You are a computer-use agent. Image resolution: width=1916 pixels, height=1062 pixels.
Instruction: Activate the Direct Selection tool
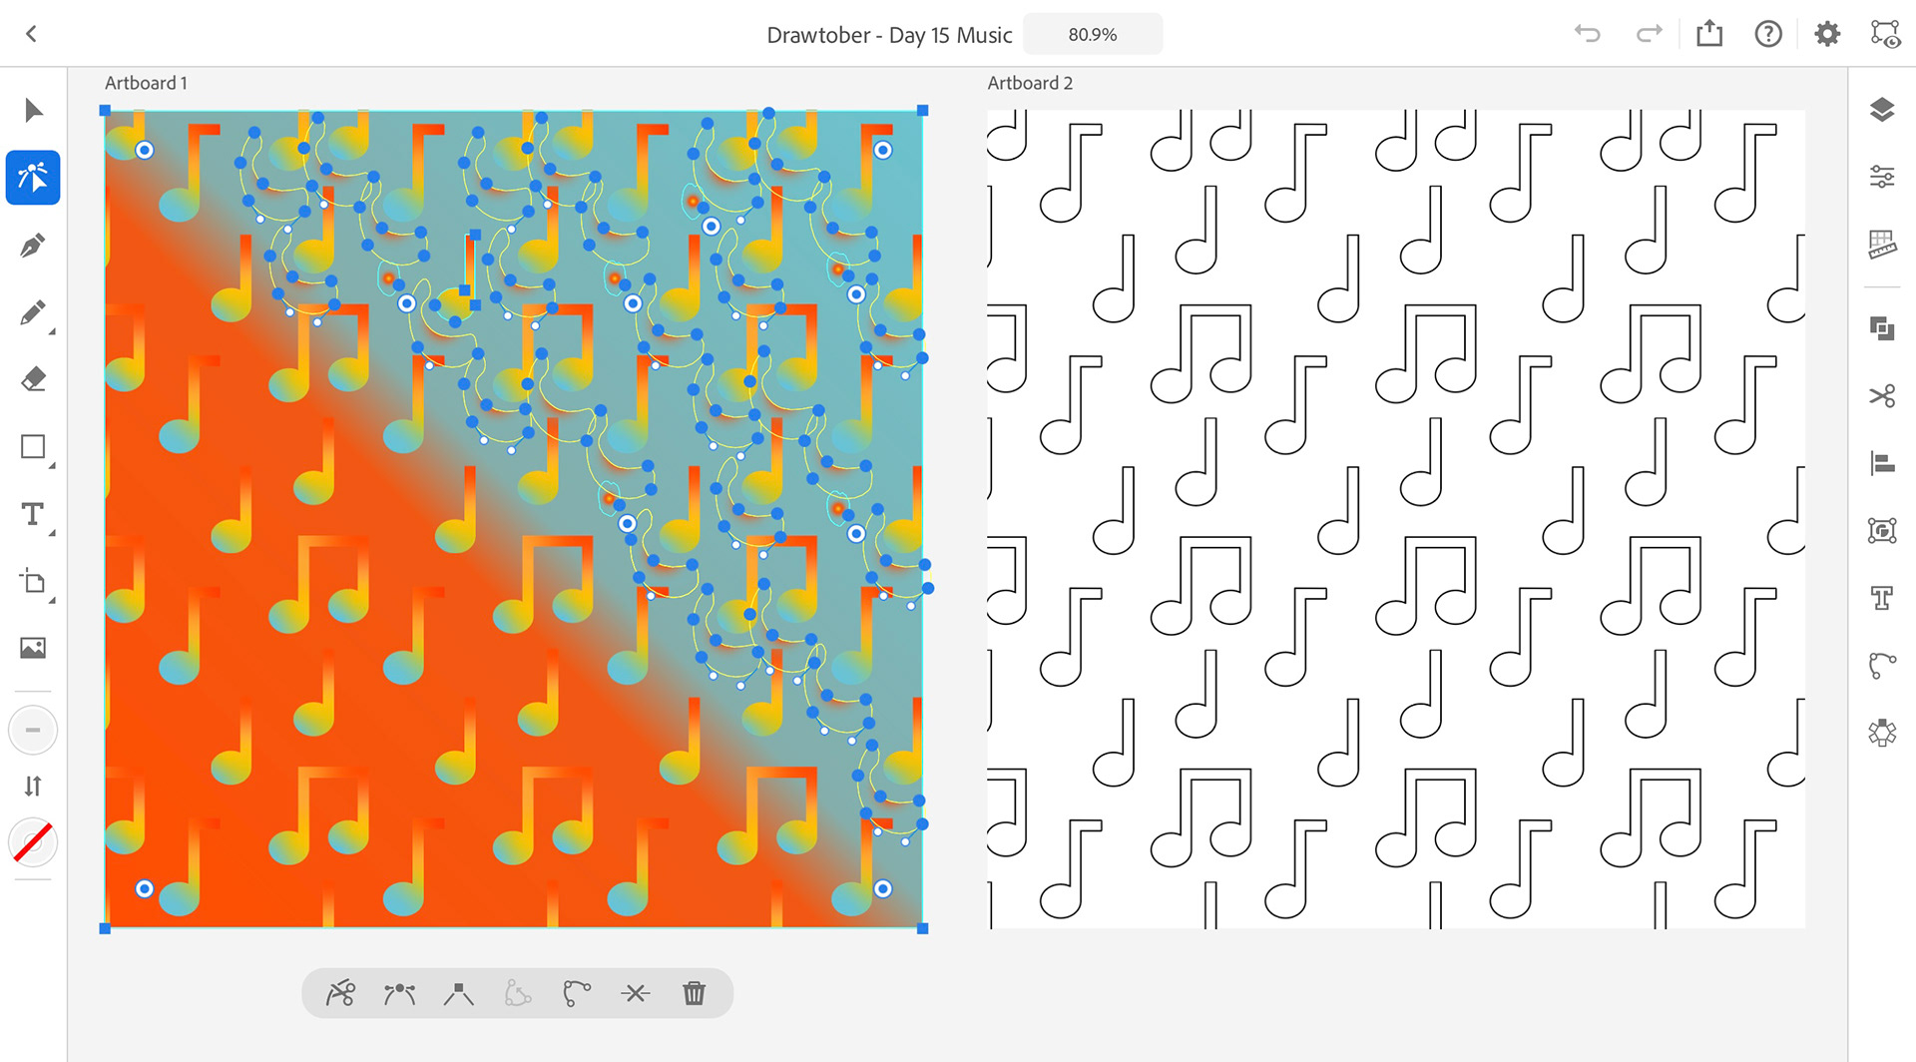tap(33, 178)
